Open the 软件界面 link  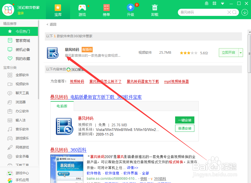[131, 173]
